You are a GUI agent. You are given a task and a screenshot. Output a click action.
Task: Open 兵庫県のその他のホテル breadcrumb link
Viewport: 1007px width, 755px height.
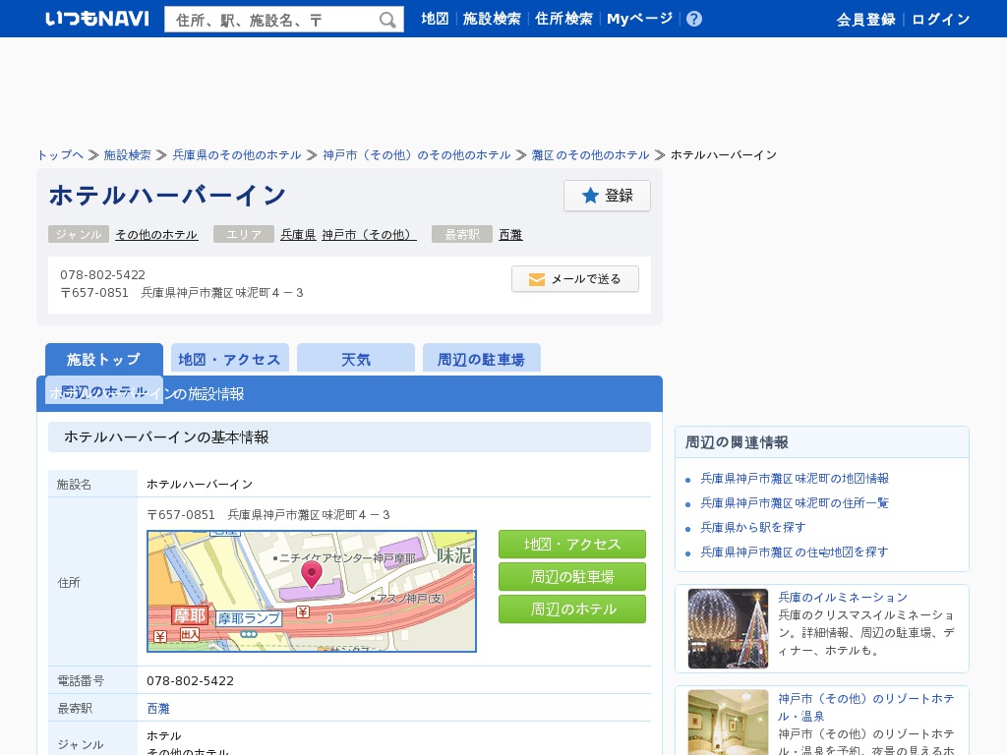(237, 155)
